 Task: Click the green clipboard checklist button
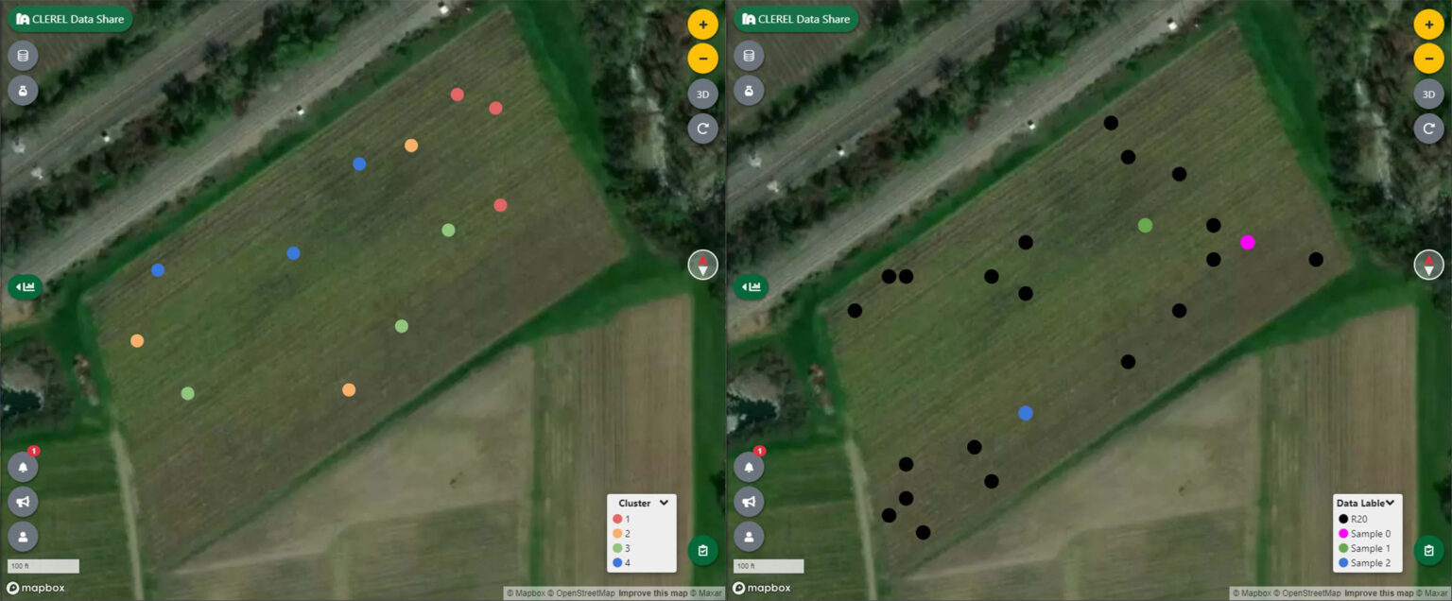click(x=703, y=549)
